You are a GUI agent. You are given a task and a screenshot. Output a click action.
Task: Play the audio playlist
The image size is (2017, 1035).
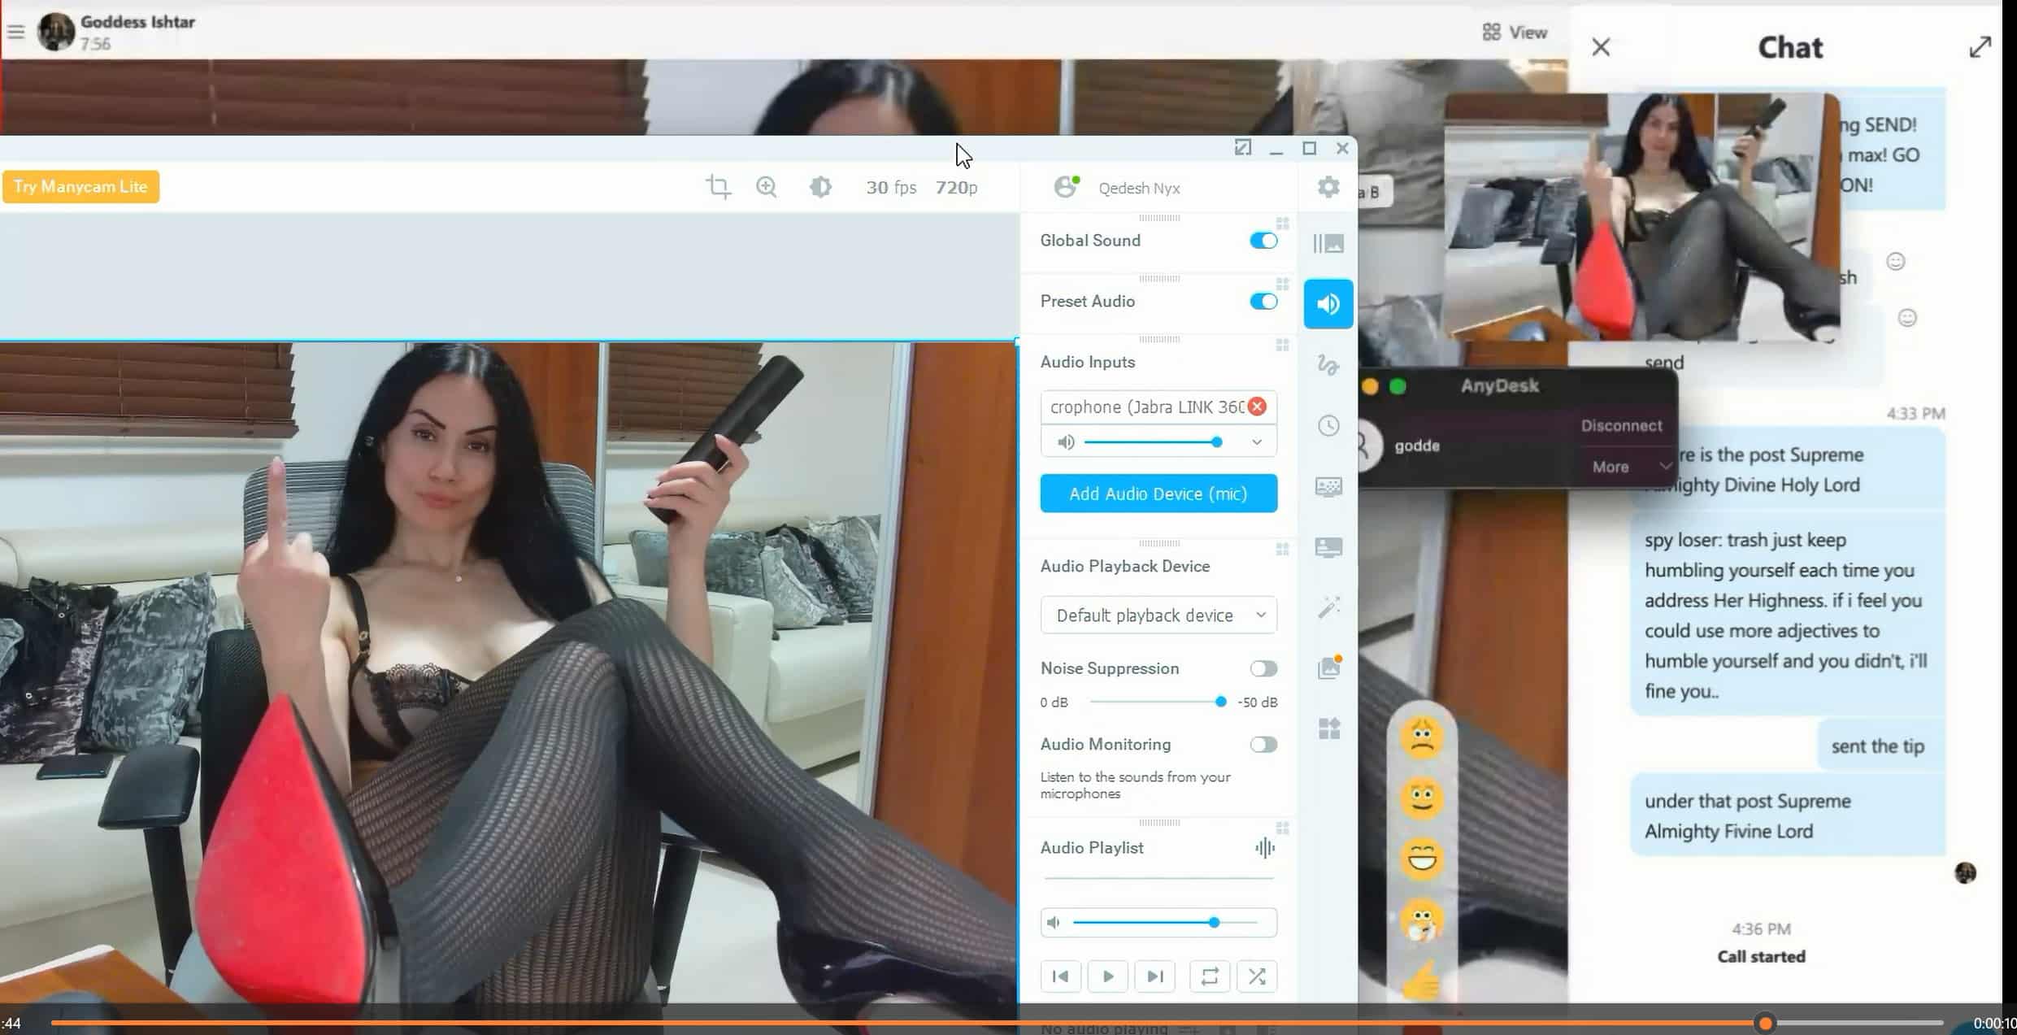(1107, 976)
